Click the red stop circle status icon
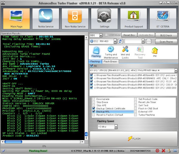 [157, 151]
